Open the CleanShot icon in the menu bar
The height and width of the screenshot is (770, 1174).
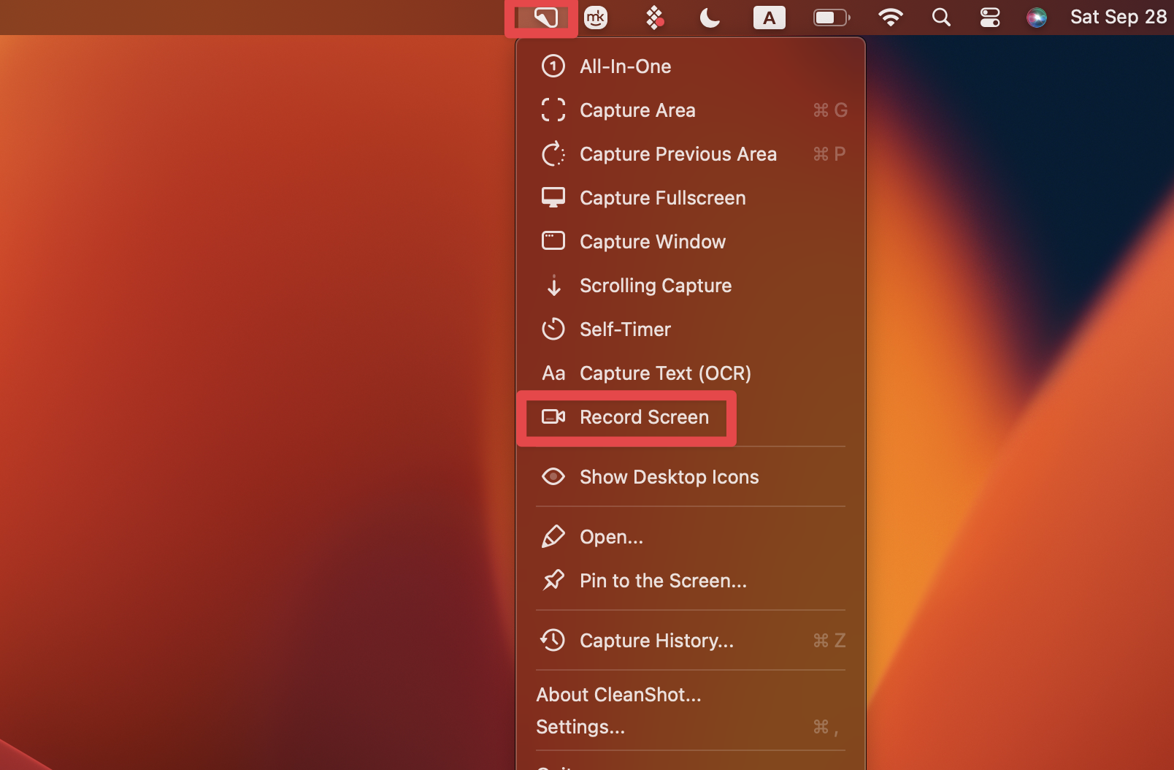point(542,17)
